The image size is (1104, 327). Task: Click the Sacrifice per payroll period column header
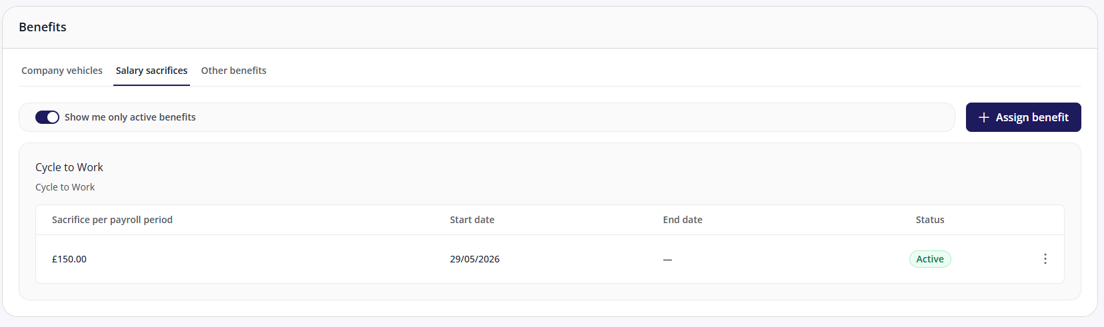[112, 220]
